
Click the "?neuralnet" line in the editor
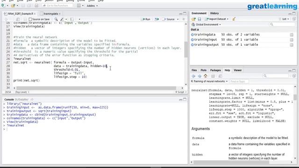pos(22,59)
